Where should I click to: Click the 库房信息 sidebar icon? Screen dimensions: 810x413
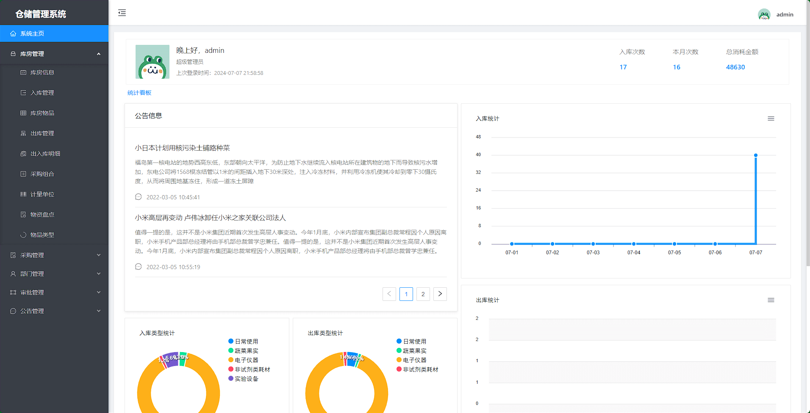tap(23, 72)
